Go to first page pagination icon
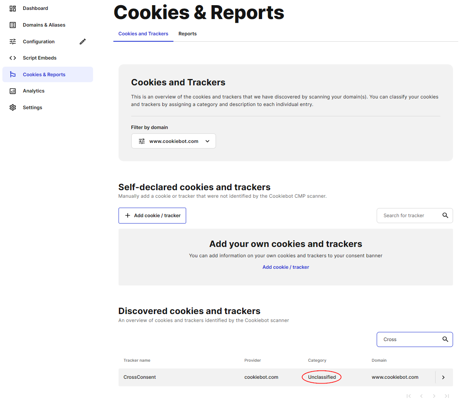This screenshot has height=401, width=461. (408, 396)
